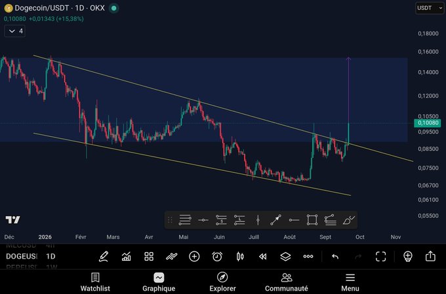Open the Explorer tab
446x294 pixels.
coord(222,282)
